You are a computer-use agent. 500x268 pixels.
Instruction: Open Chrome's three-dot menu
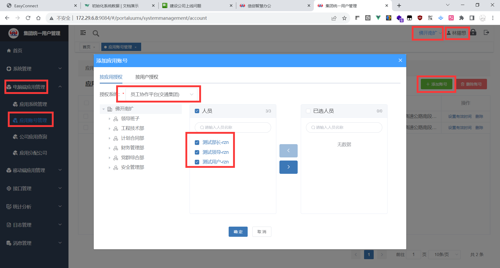(493, 18)
